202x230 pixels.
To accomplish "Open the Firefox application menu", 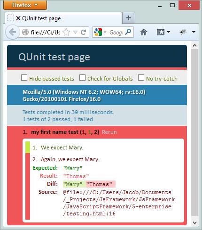I will (x=25, y=5).
